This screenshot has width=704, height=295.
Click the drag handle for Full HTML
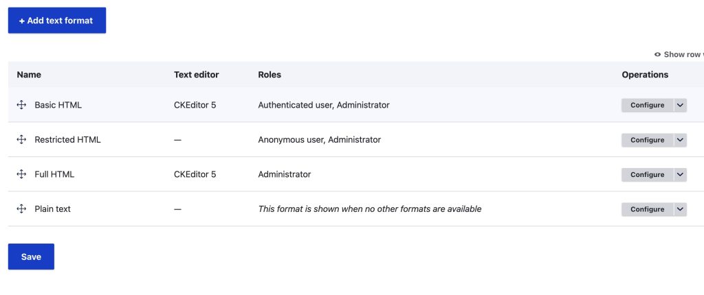(x=21, y=174)
